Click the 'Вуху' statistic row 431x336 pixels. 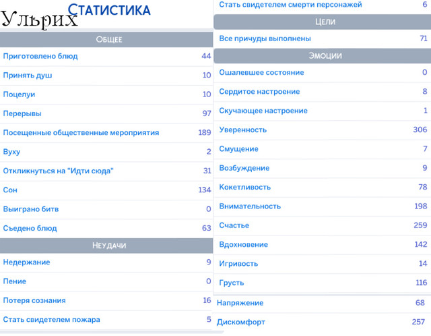[x=106, y=152]
